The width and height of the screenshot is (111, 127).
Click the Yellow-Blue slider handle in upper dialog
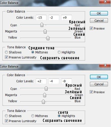48,38
